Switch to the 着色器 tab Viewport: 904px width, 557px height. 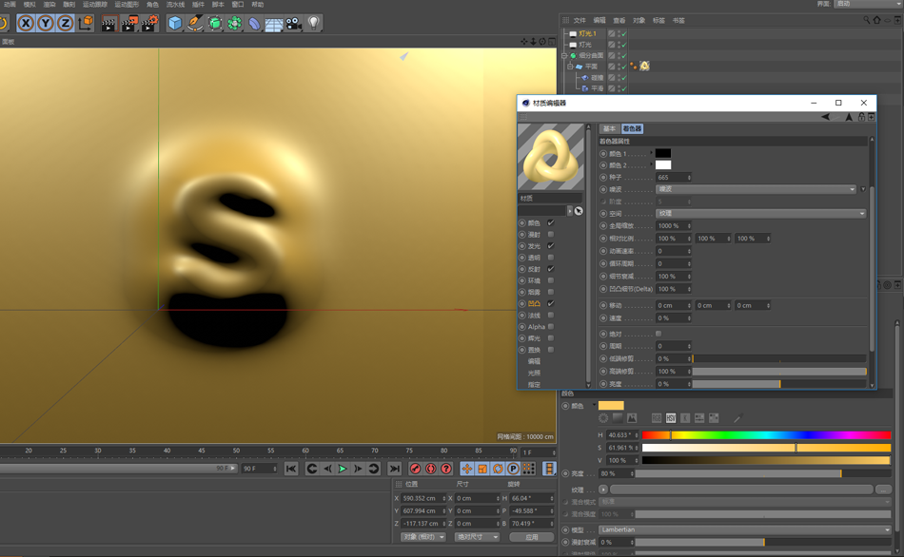tap(632, 128)
